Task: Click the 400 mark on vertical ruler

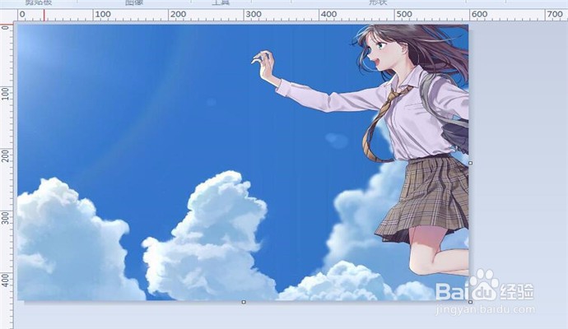Action: coord(5,280)
